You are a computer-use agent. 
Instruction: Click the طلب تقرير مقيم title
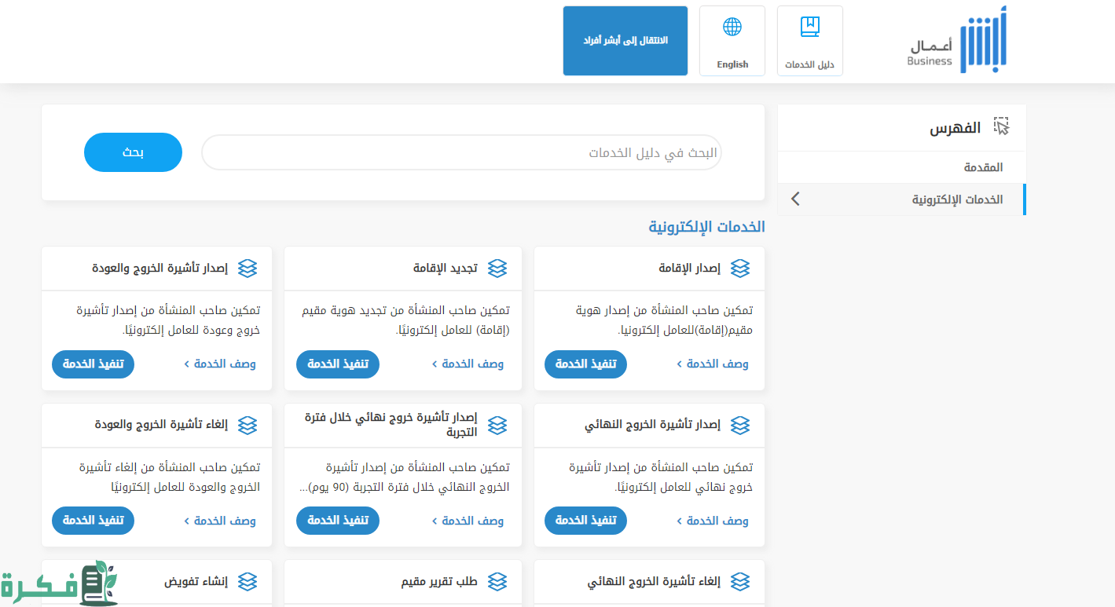tap(439, 582)
